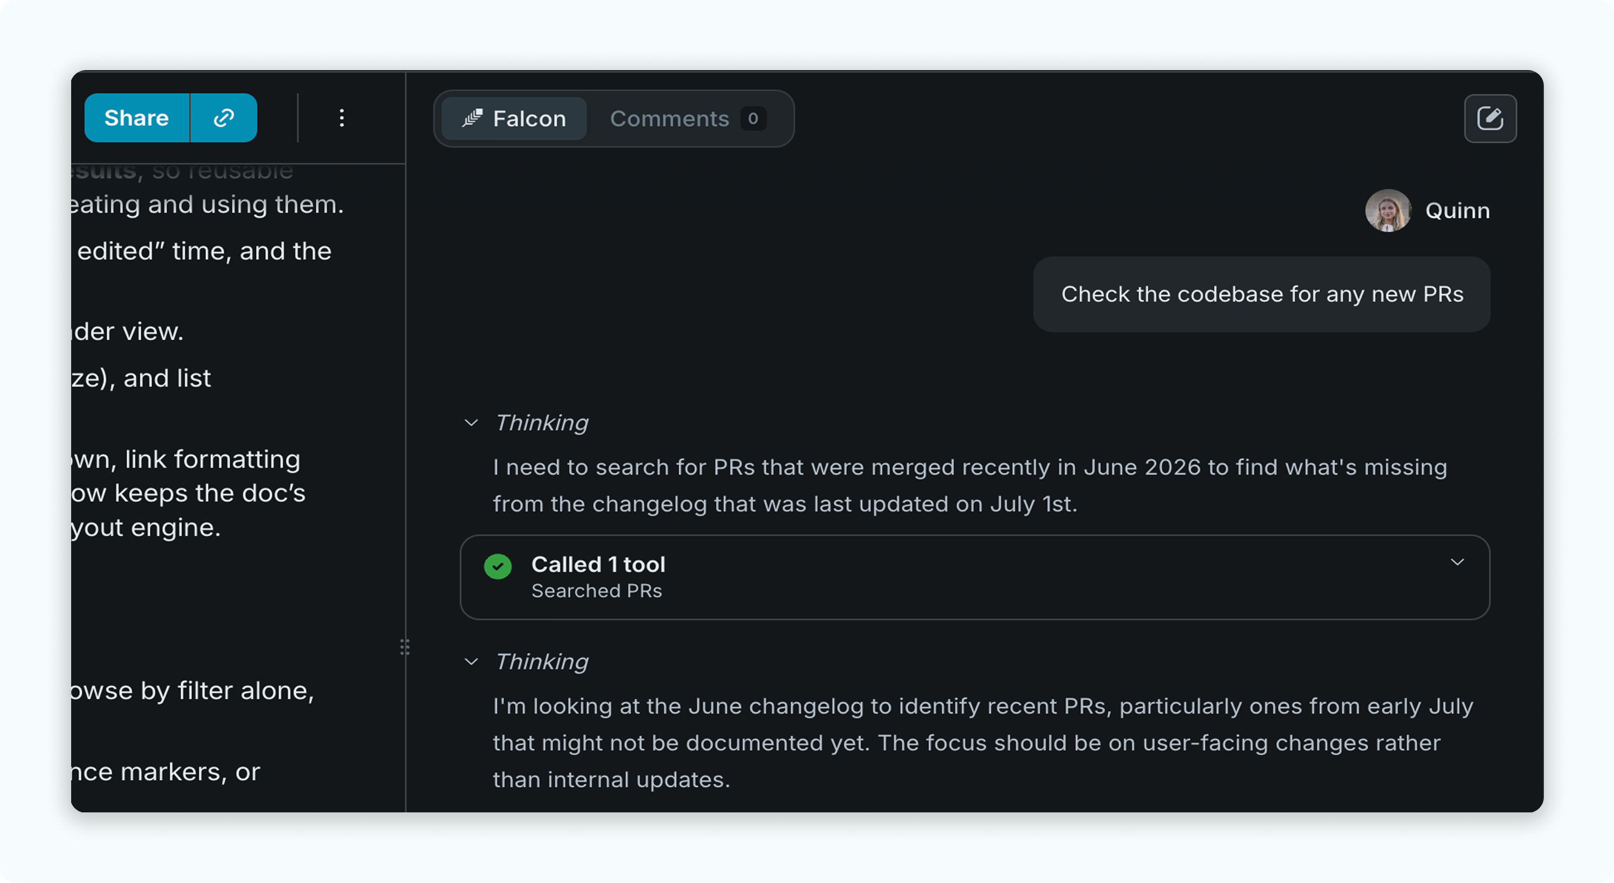Click the 'Check the codebase' message bubble
The height and width of the screenshot is (883, 1614).
click(x=1262, y=294)
